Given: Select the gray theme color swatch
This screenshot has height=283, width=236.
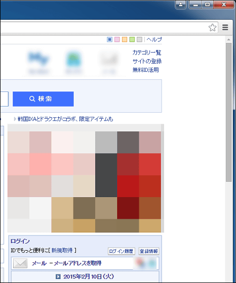Looking at the screenshot, I should (139, 39).
